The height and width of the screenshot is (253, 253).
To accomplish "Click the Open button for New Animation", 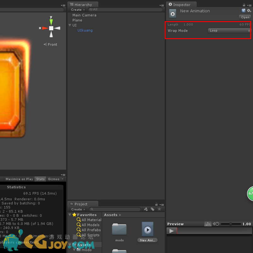I will coord(245,17).
